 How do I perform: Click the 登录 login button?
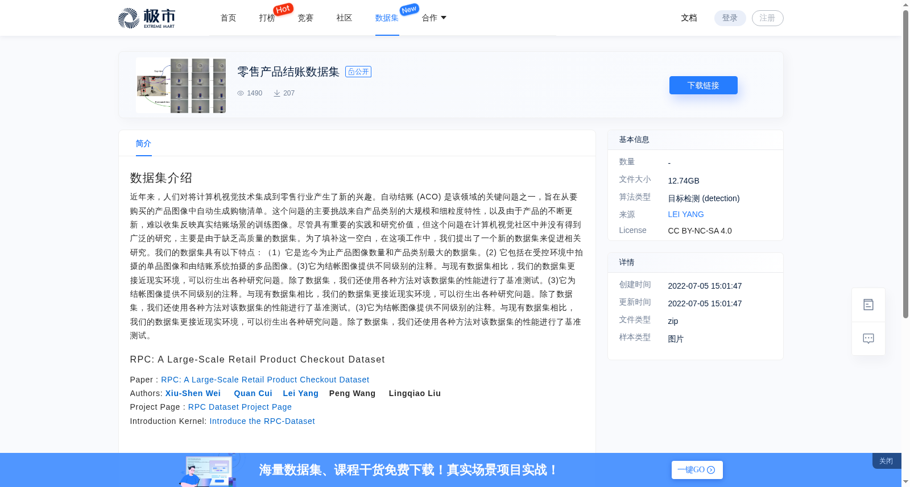pyautogui.click(x=730, y=18)
